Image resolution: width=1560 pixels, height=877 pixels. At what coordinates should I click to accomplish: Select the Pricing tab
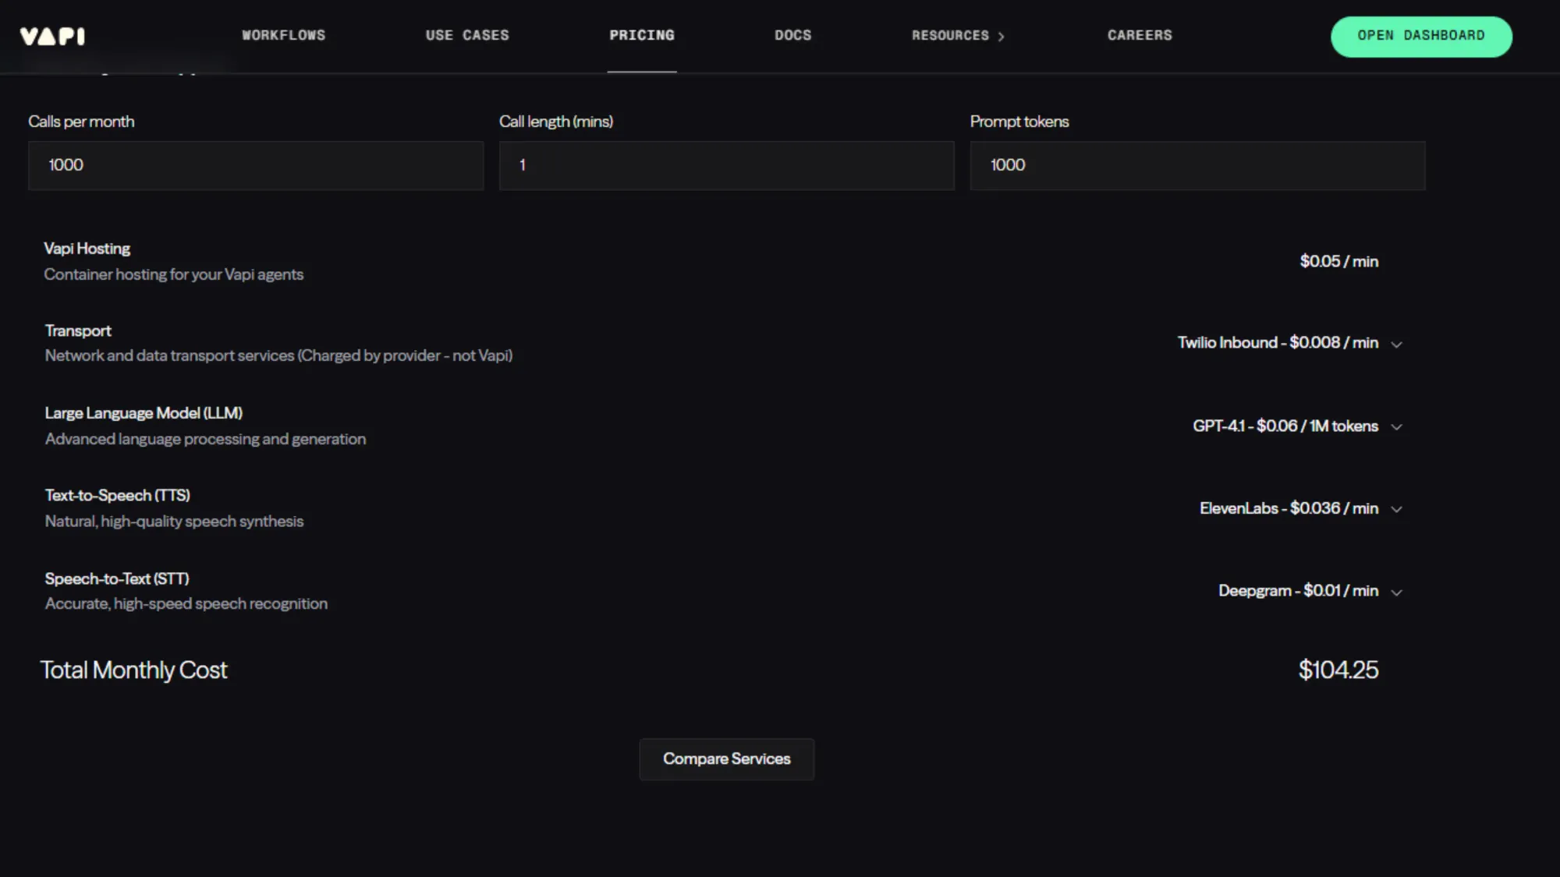642,35
